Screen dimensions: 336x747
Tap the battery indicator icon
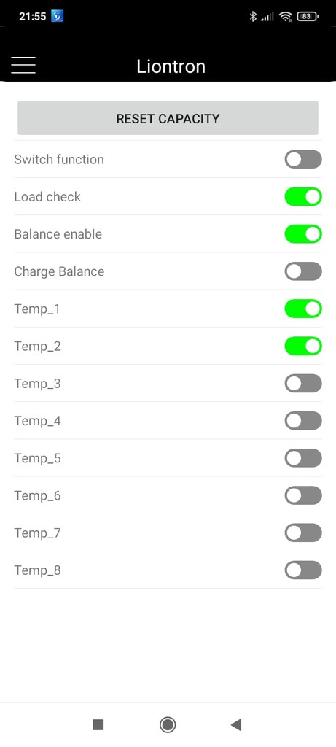[x=308, y=17]
